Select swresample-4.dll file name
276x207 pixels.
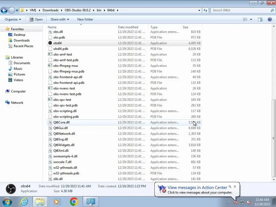point(65,156)
